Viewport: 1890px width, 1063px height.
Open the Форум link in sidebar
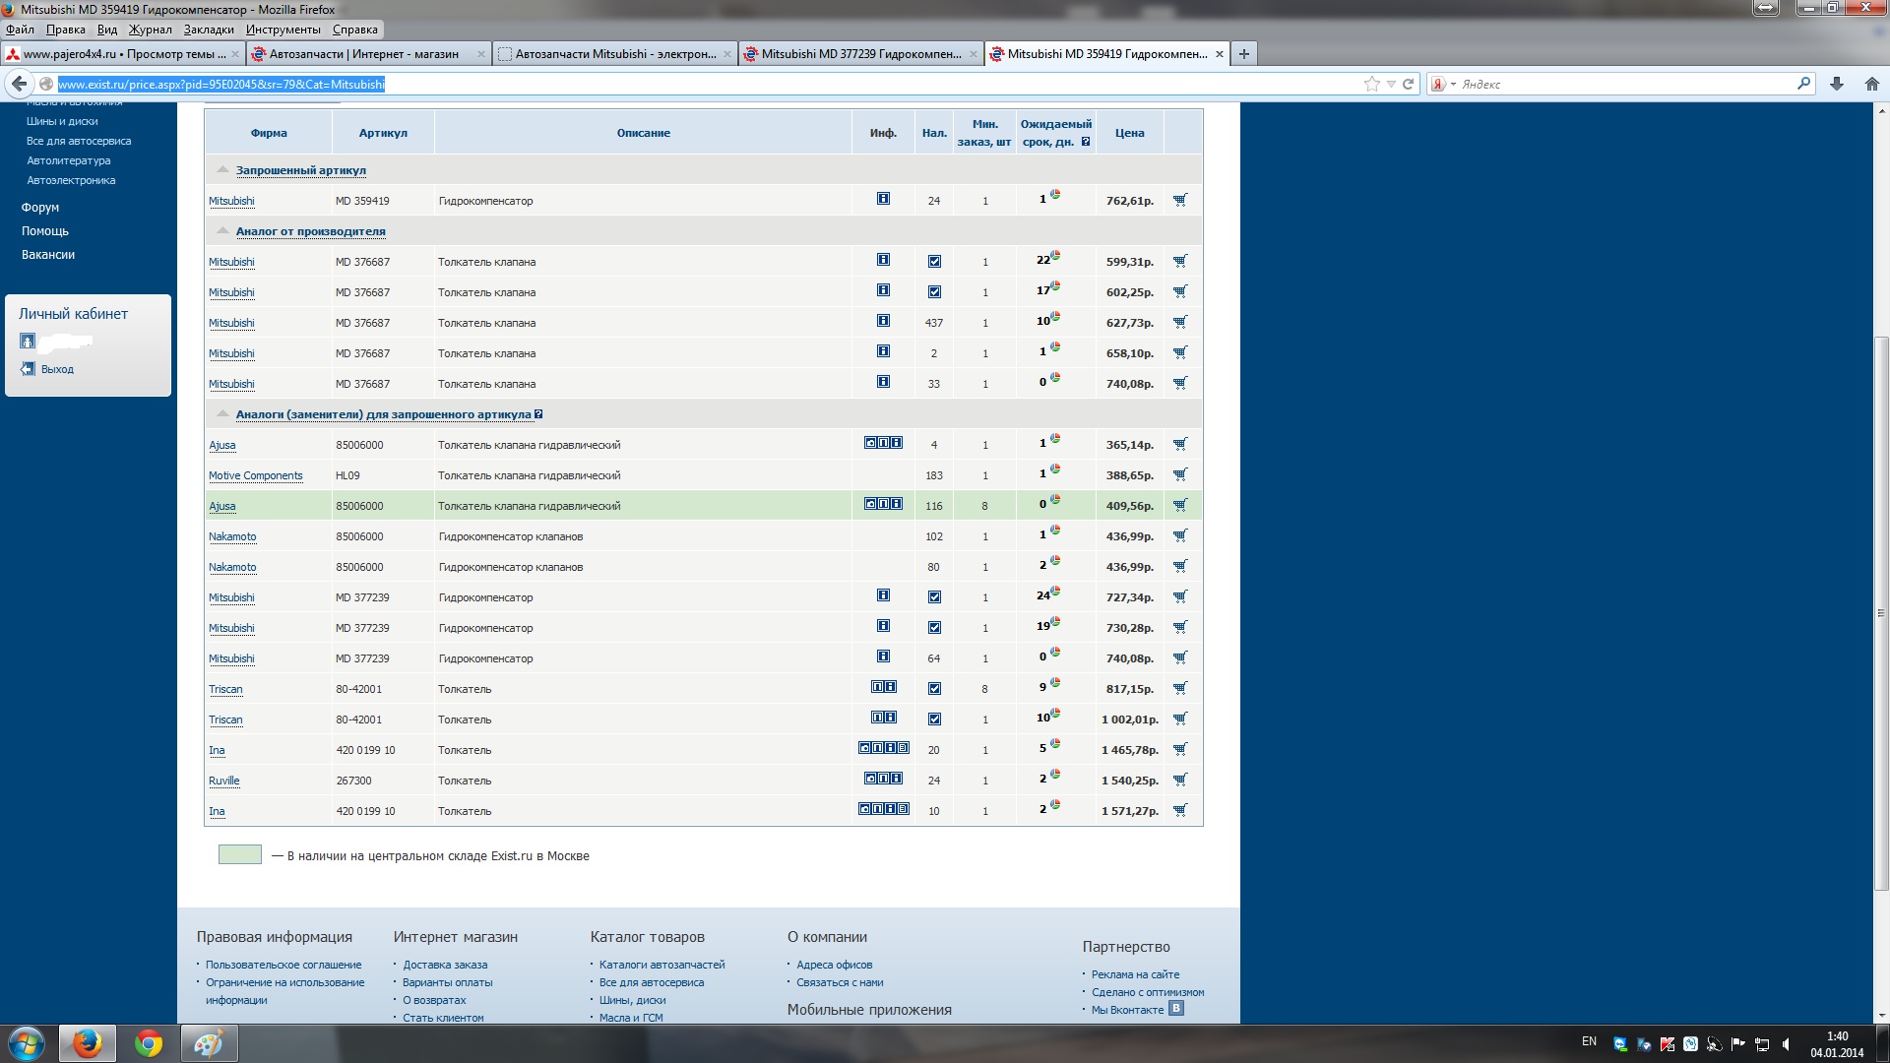coord(40,208)
